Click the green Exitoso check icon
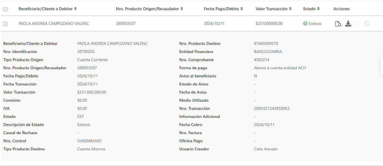The width and height of the screenshot is (383, 166). pyautogui.click(x=305, y=23)
